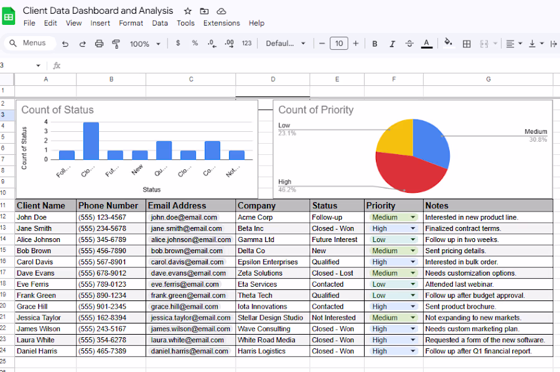Toggle strikethrough formatting
Viewport: 560px width, 372px height.
409,44
